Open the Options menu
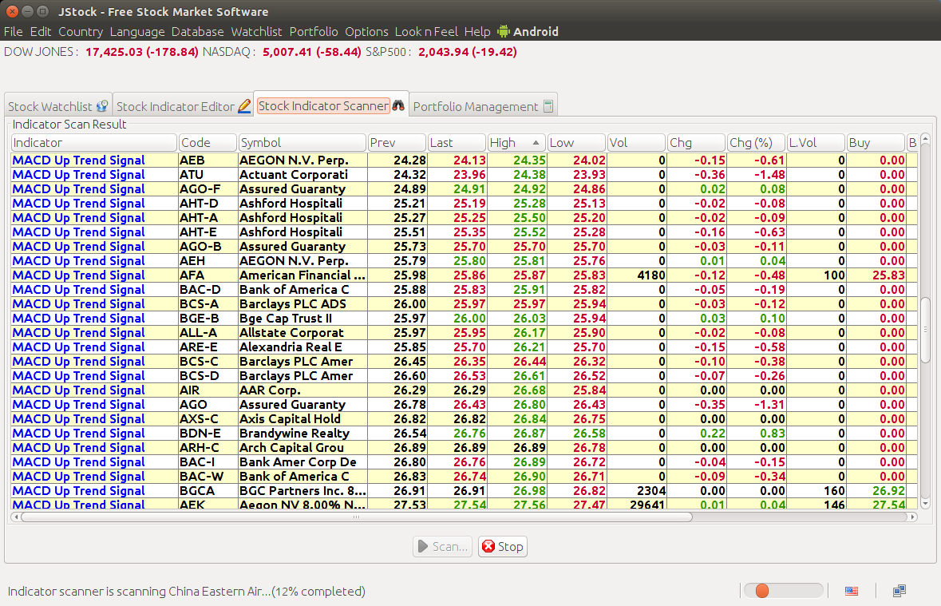The width and height of the screenshot is (941, 606). click(x=366, y=32)
